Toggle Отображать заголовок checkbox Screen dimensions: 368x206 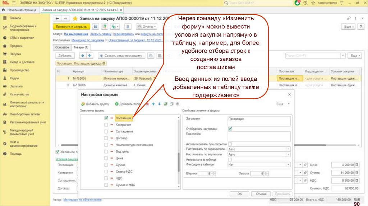230,129
